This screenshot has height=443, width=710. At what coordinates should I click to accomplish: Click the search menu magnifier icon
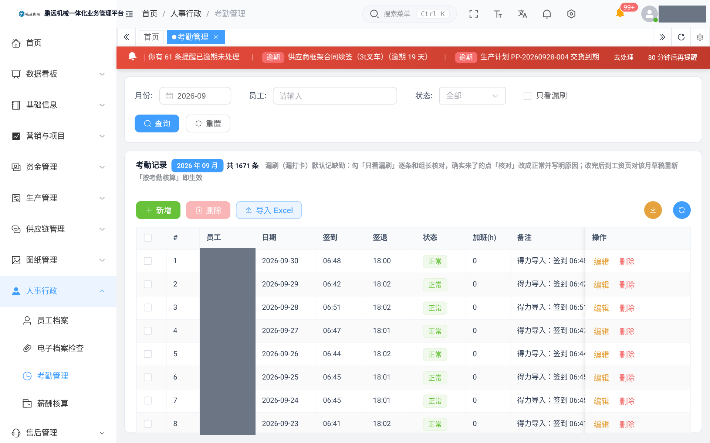[374, 14]
